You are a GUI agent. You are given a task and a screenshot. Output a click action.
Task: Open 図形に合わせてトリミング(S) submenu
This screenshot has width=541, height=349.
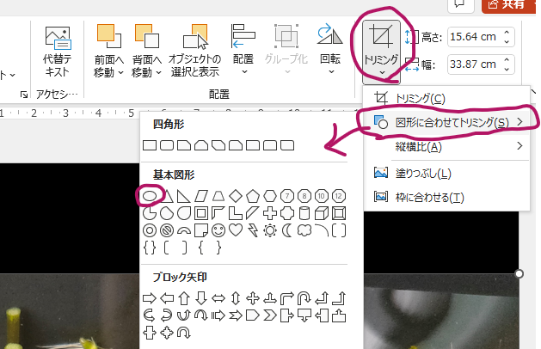446,122
